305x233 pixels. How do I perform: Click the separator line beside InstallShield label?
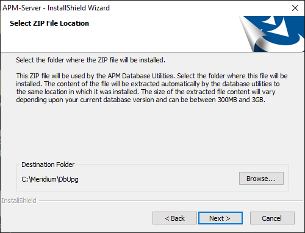pyautogui.click(x=171, y=201)
